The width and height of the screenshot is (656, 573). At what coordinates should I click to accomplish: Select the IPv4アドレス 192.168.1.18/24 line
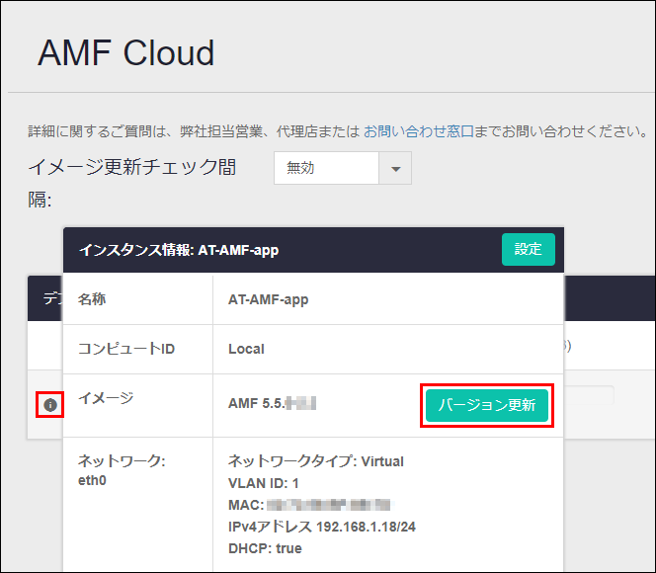[322, 527]
